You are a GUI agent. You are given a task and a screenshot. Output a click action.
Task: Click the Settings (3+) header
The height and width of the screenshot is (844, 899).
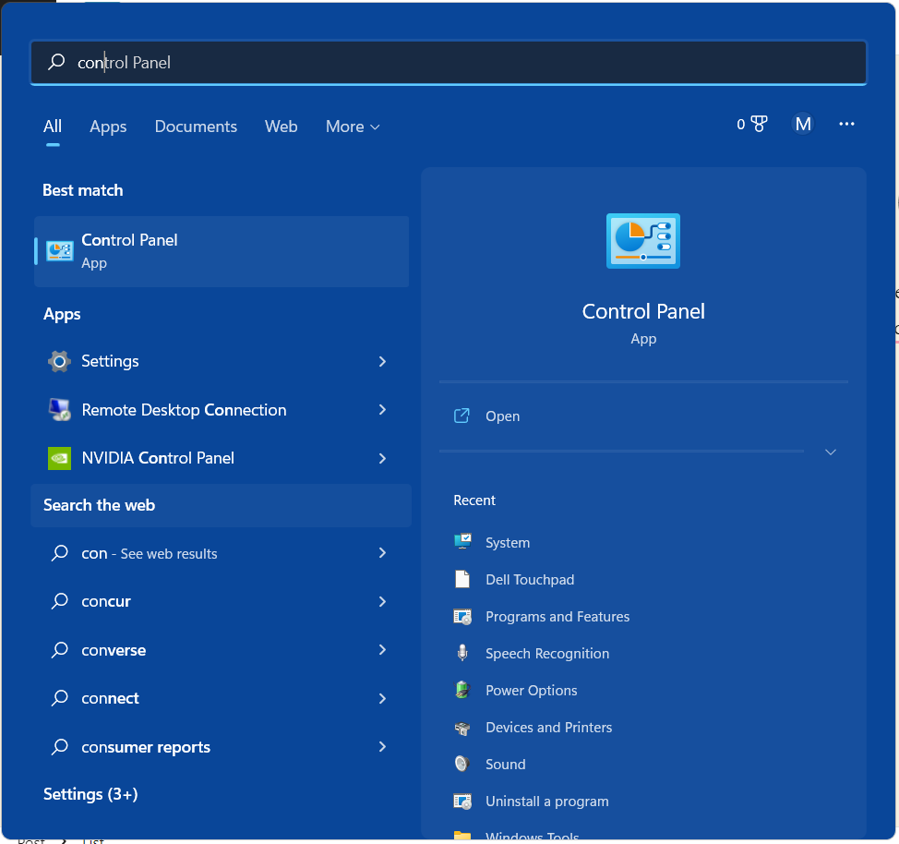[x=90, y=794]
